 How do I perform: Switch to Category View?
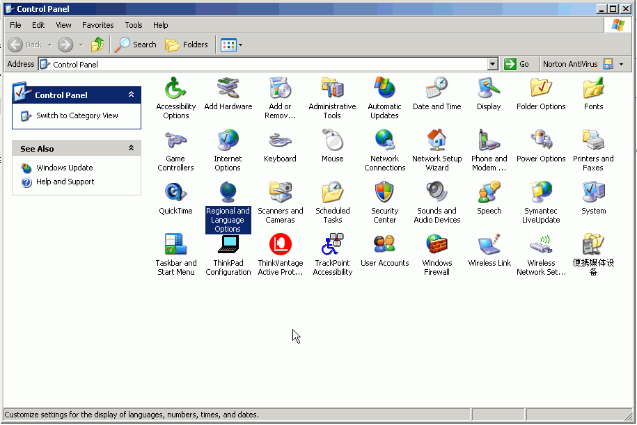77,115
